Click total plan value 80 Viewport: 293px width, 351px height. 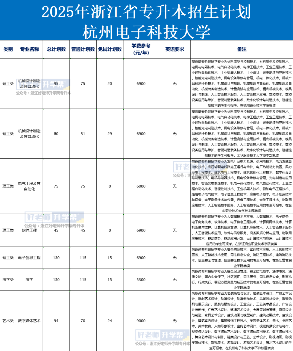click(56, 134)
